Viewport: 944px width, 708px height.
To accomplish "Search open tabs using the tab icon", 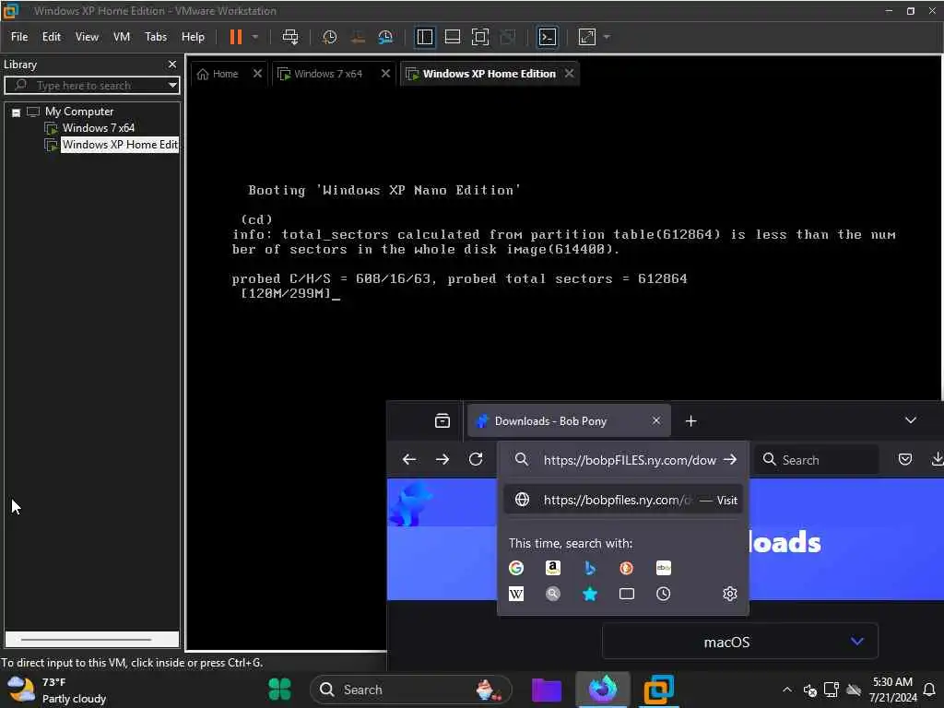I will click(x=626, y=595).
